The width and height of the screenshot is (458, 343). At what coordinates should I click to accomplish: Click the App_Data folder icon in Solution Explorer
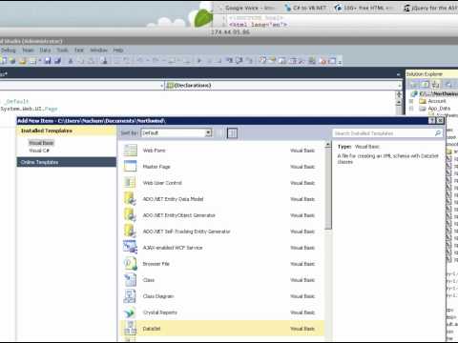pyautogui.click(x=423, y=109)
